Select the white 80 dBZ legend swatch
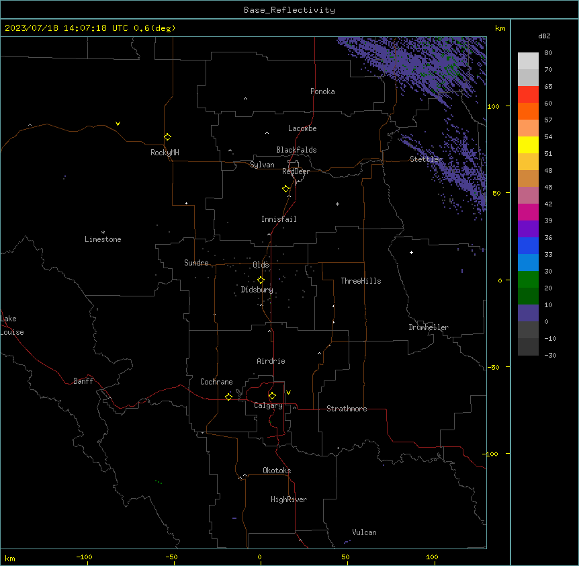 coord(528,61)
